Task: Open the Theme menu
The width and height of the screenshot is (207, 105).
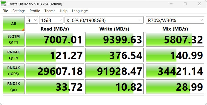Action: [50, 11]
